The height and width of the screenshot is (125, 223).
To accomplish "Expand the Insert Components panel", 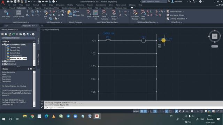I will (x=21, y=22).
